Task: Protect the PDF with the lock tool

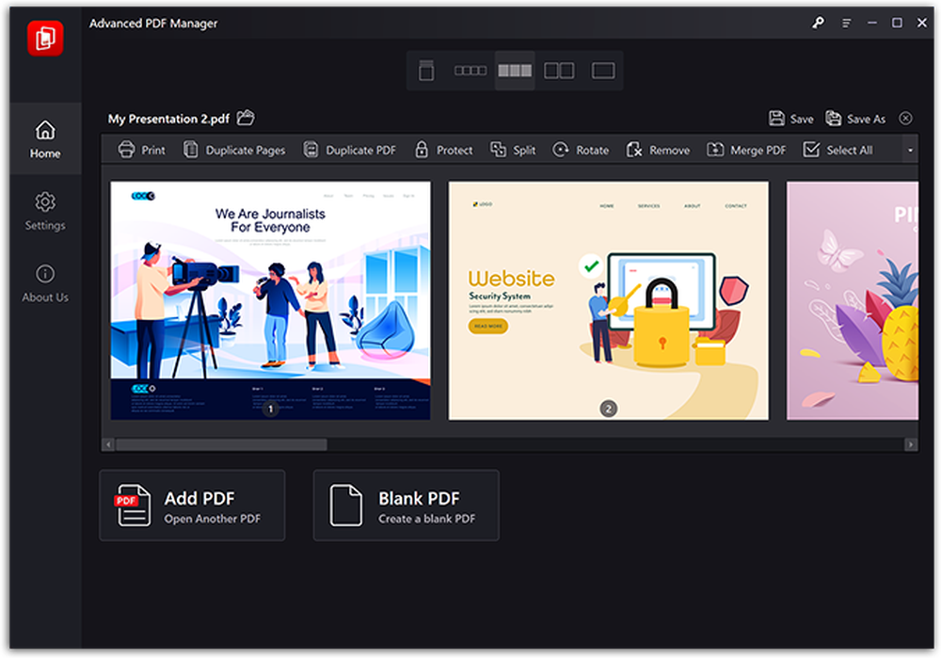Action: pyautogui.click(x=443, y=150)
